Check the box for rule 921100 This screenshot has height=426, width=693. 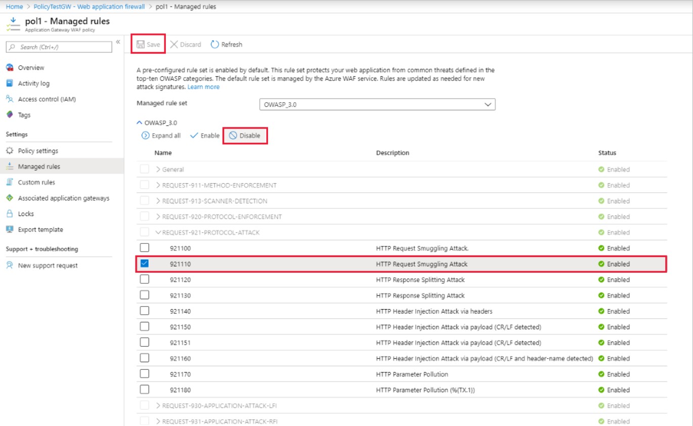click(145, 248)
